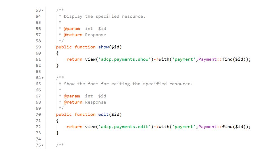
Task: Click the return keyword on line 61
Action: coord(75,59)
